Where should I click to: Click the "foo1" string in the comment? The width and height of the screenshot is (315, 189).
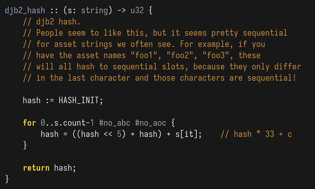click(144, 55)
